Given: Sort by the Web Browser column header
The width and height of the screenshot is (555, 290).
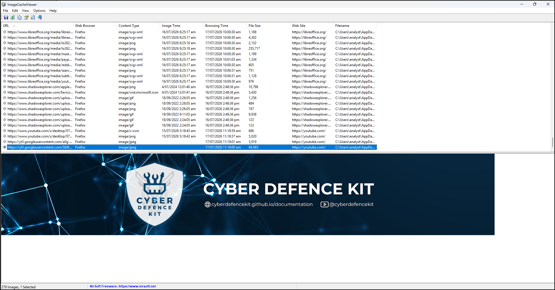Looking at the screenshot, I should 95,26.
